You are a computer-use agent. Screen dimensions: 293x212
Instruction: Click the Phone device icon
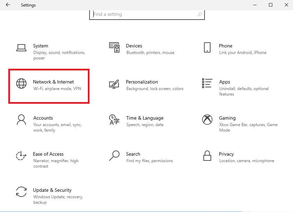click(x=207, y=47)
